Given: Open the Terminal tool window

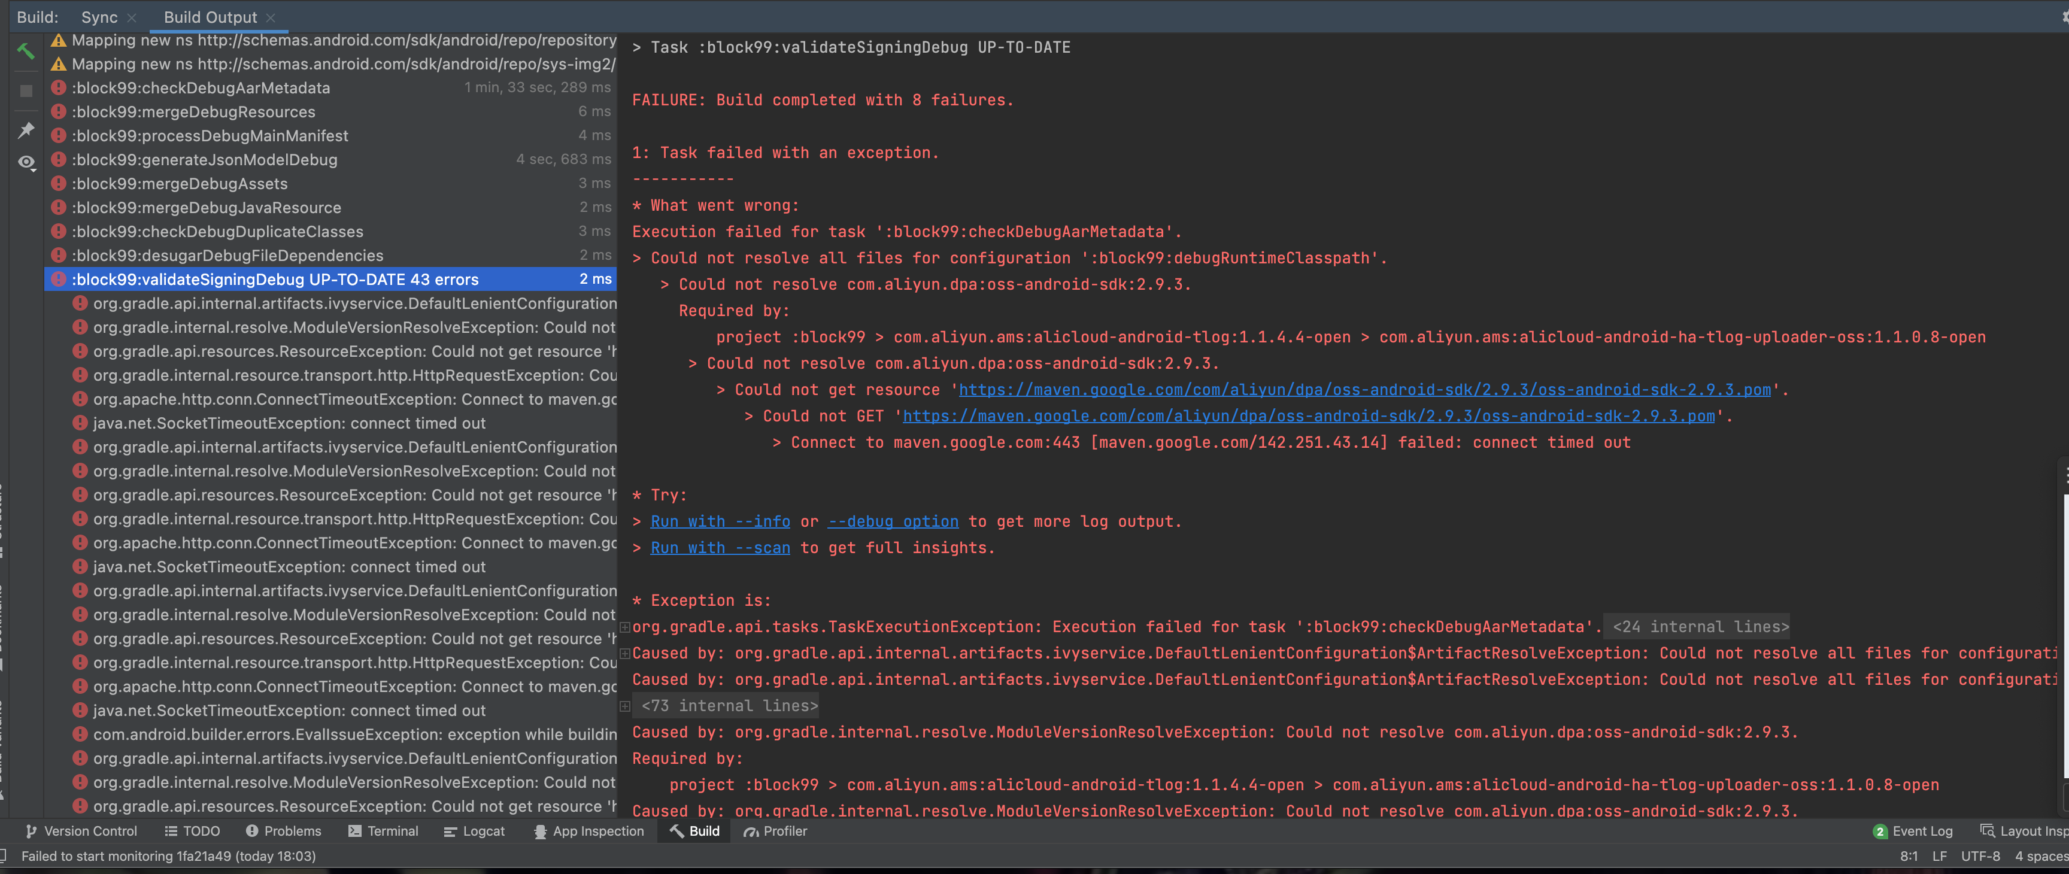Looking at the screenshot, I should pyautogui.click(x=383, y=831).
